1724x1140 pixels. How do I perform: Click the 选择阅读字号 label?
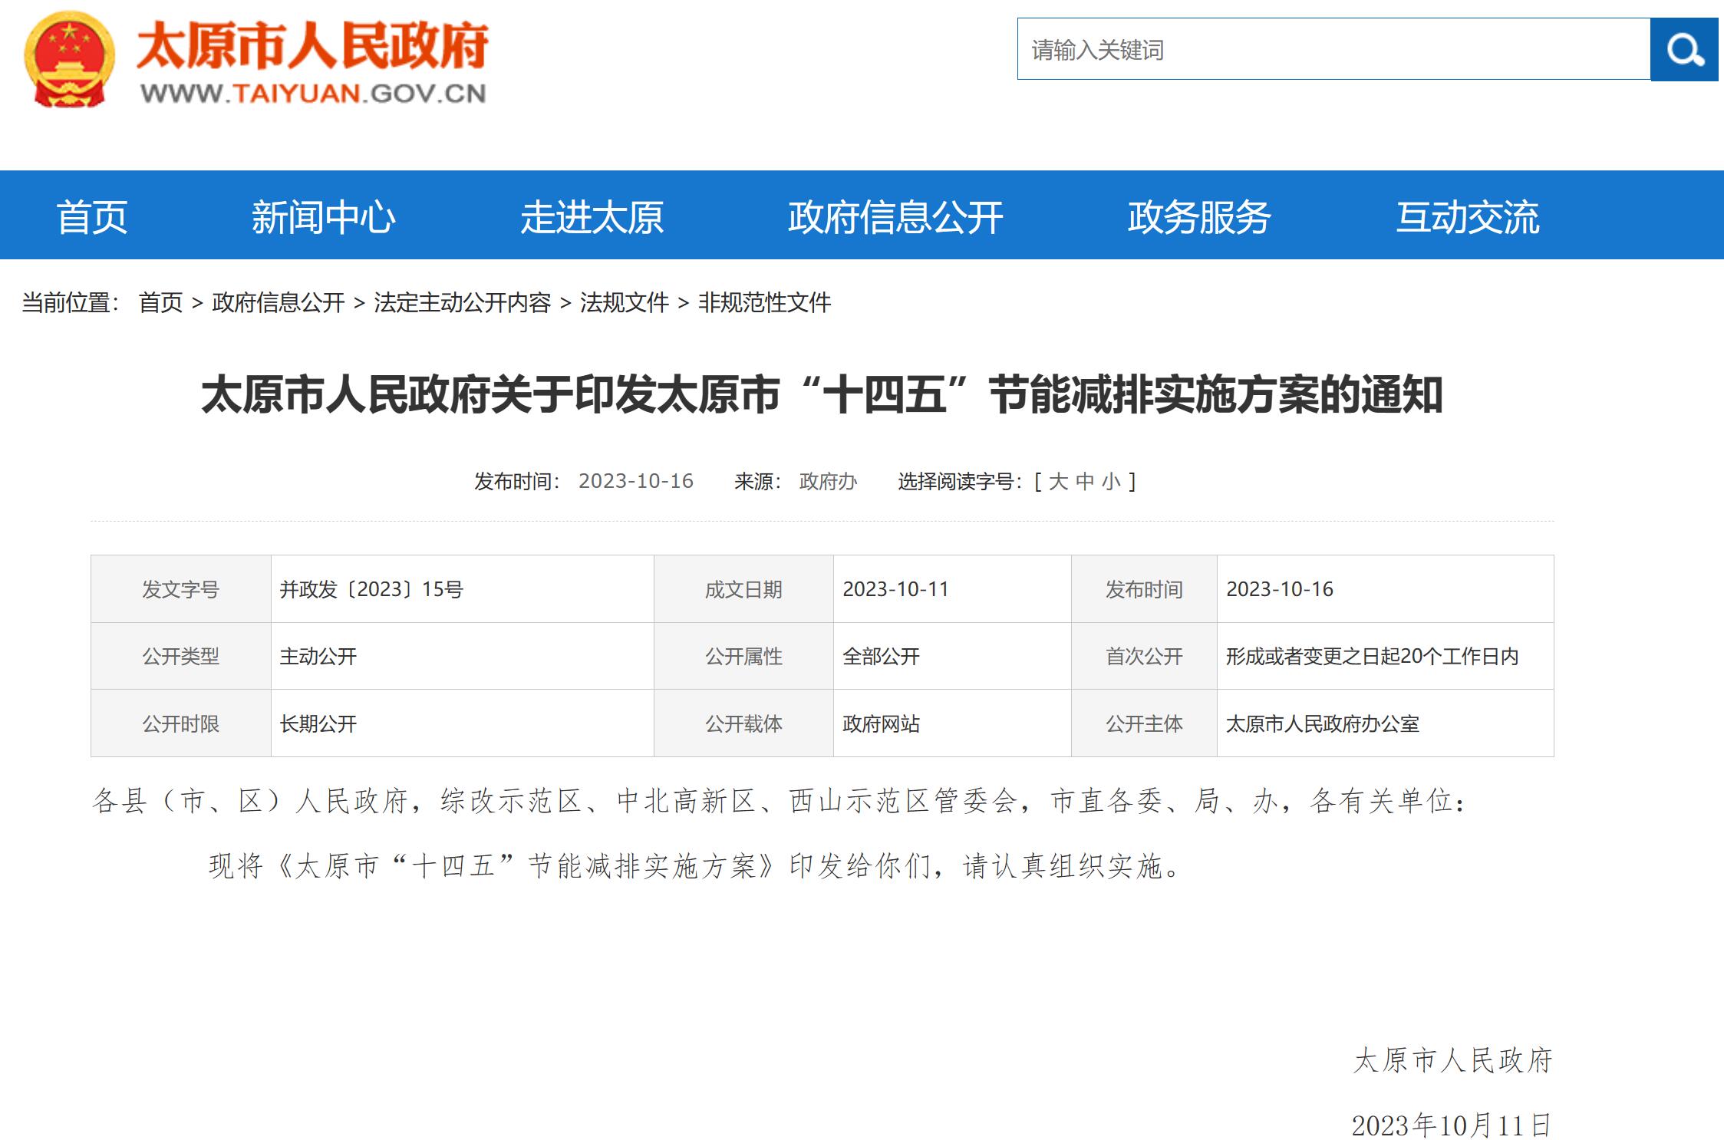click(960, 482)
